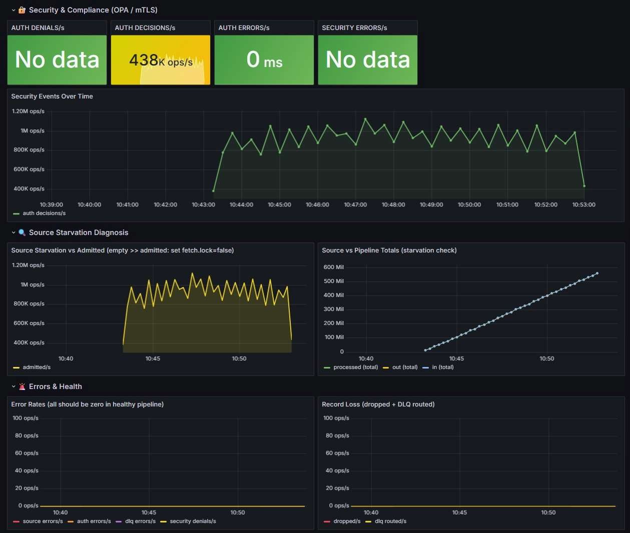This screenshot has height=533, width=630.
Task: Click the 10:53:00 time axis label
Action: point(584,205)
